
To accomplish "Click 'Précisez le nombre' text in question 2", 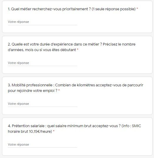I will pyautogui.click(x=119, y=44).
